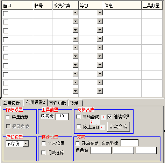
Task: Open last row 采集种类 dropdown arrow
Action: (76, 91)
